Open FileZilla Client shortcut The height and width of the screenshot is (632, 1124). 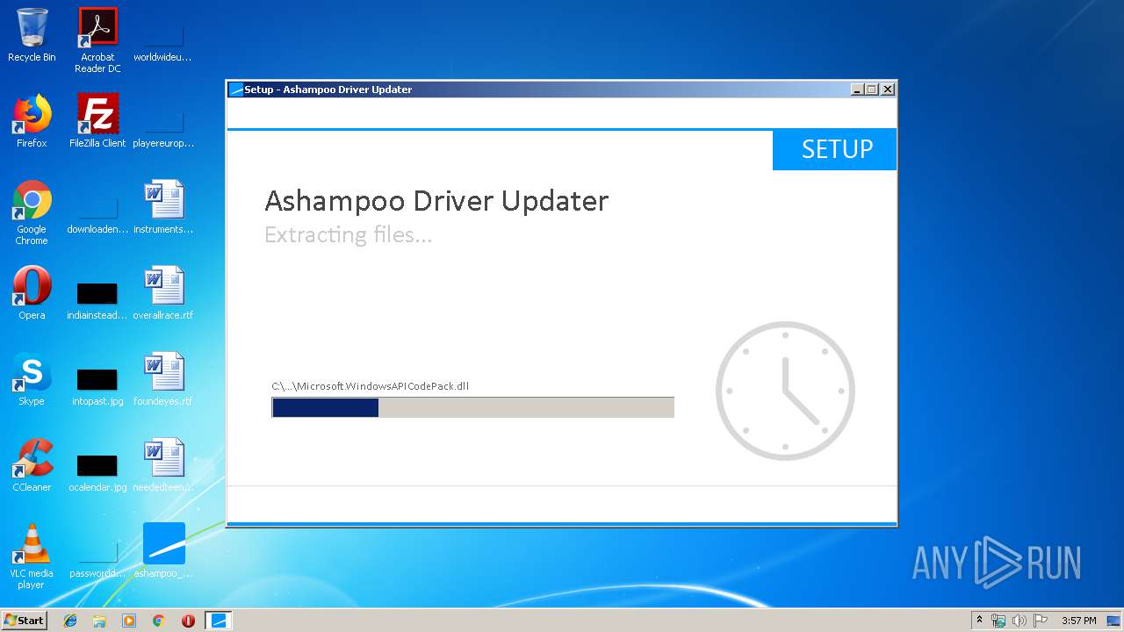point(97,121)
